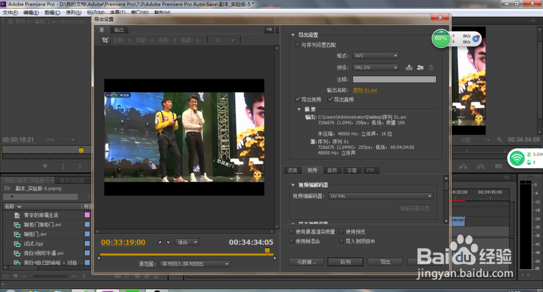Click the output name link 序列 01.avi
The width and height of the screenshot is (543, 292).
(365, 90)
